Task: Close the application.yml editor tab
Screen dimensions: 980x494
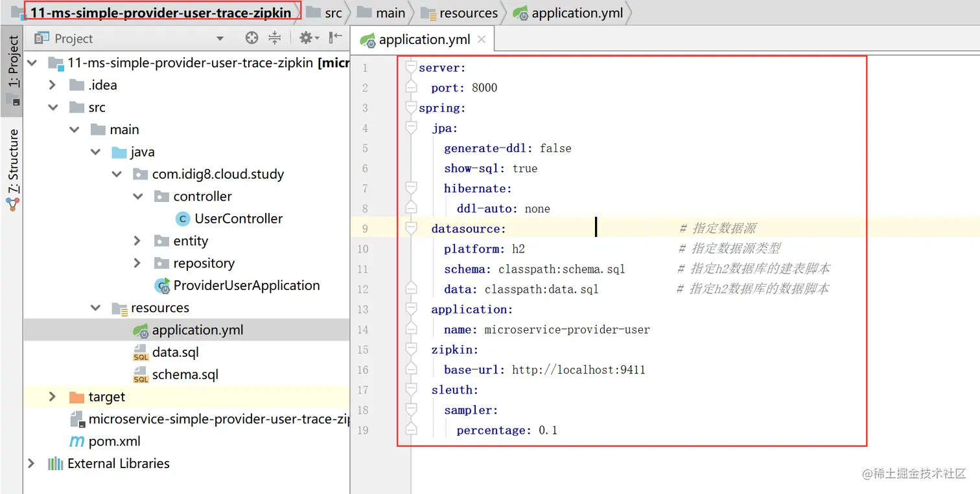Action: pyautogui.click(x=482, y=39)
